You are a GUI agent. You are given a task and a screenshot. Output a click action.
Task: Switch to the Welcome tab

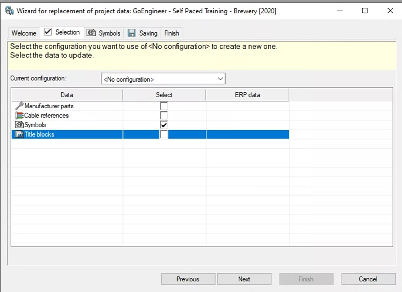[x=24, y=33]
